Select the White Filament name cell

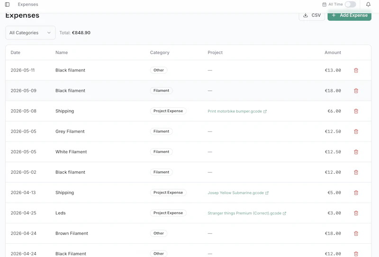[71, 151]
